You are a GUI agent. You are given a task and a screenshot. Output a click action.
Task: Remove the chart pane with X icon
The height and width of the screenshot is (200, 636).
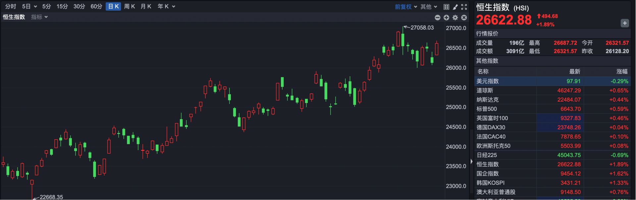click(464, 17)
